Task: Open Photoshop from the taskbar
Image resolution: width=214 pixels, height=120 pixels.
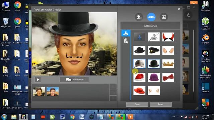Action: pos(63,117)
